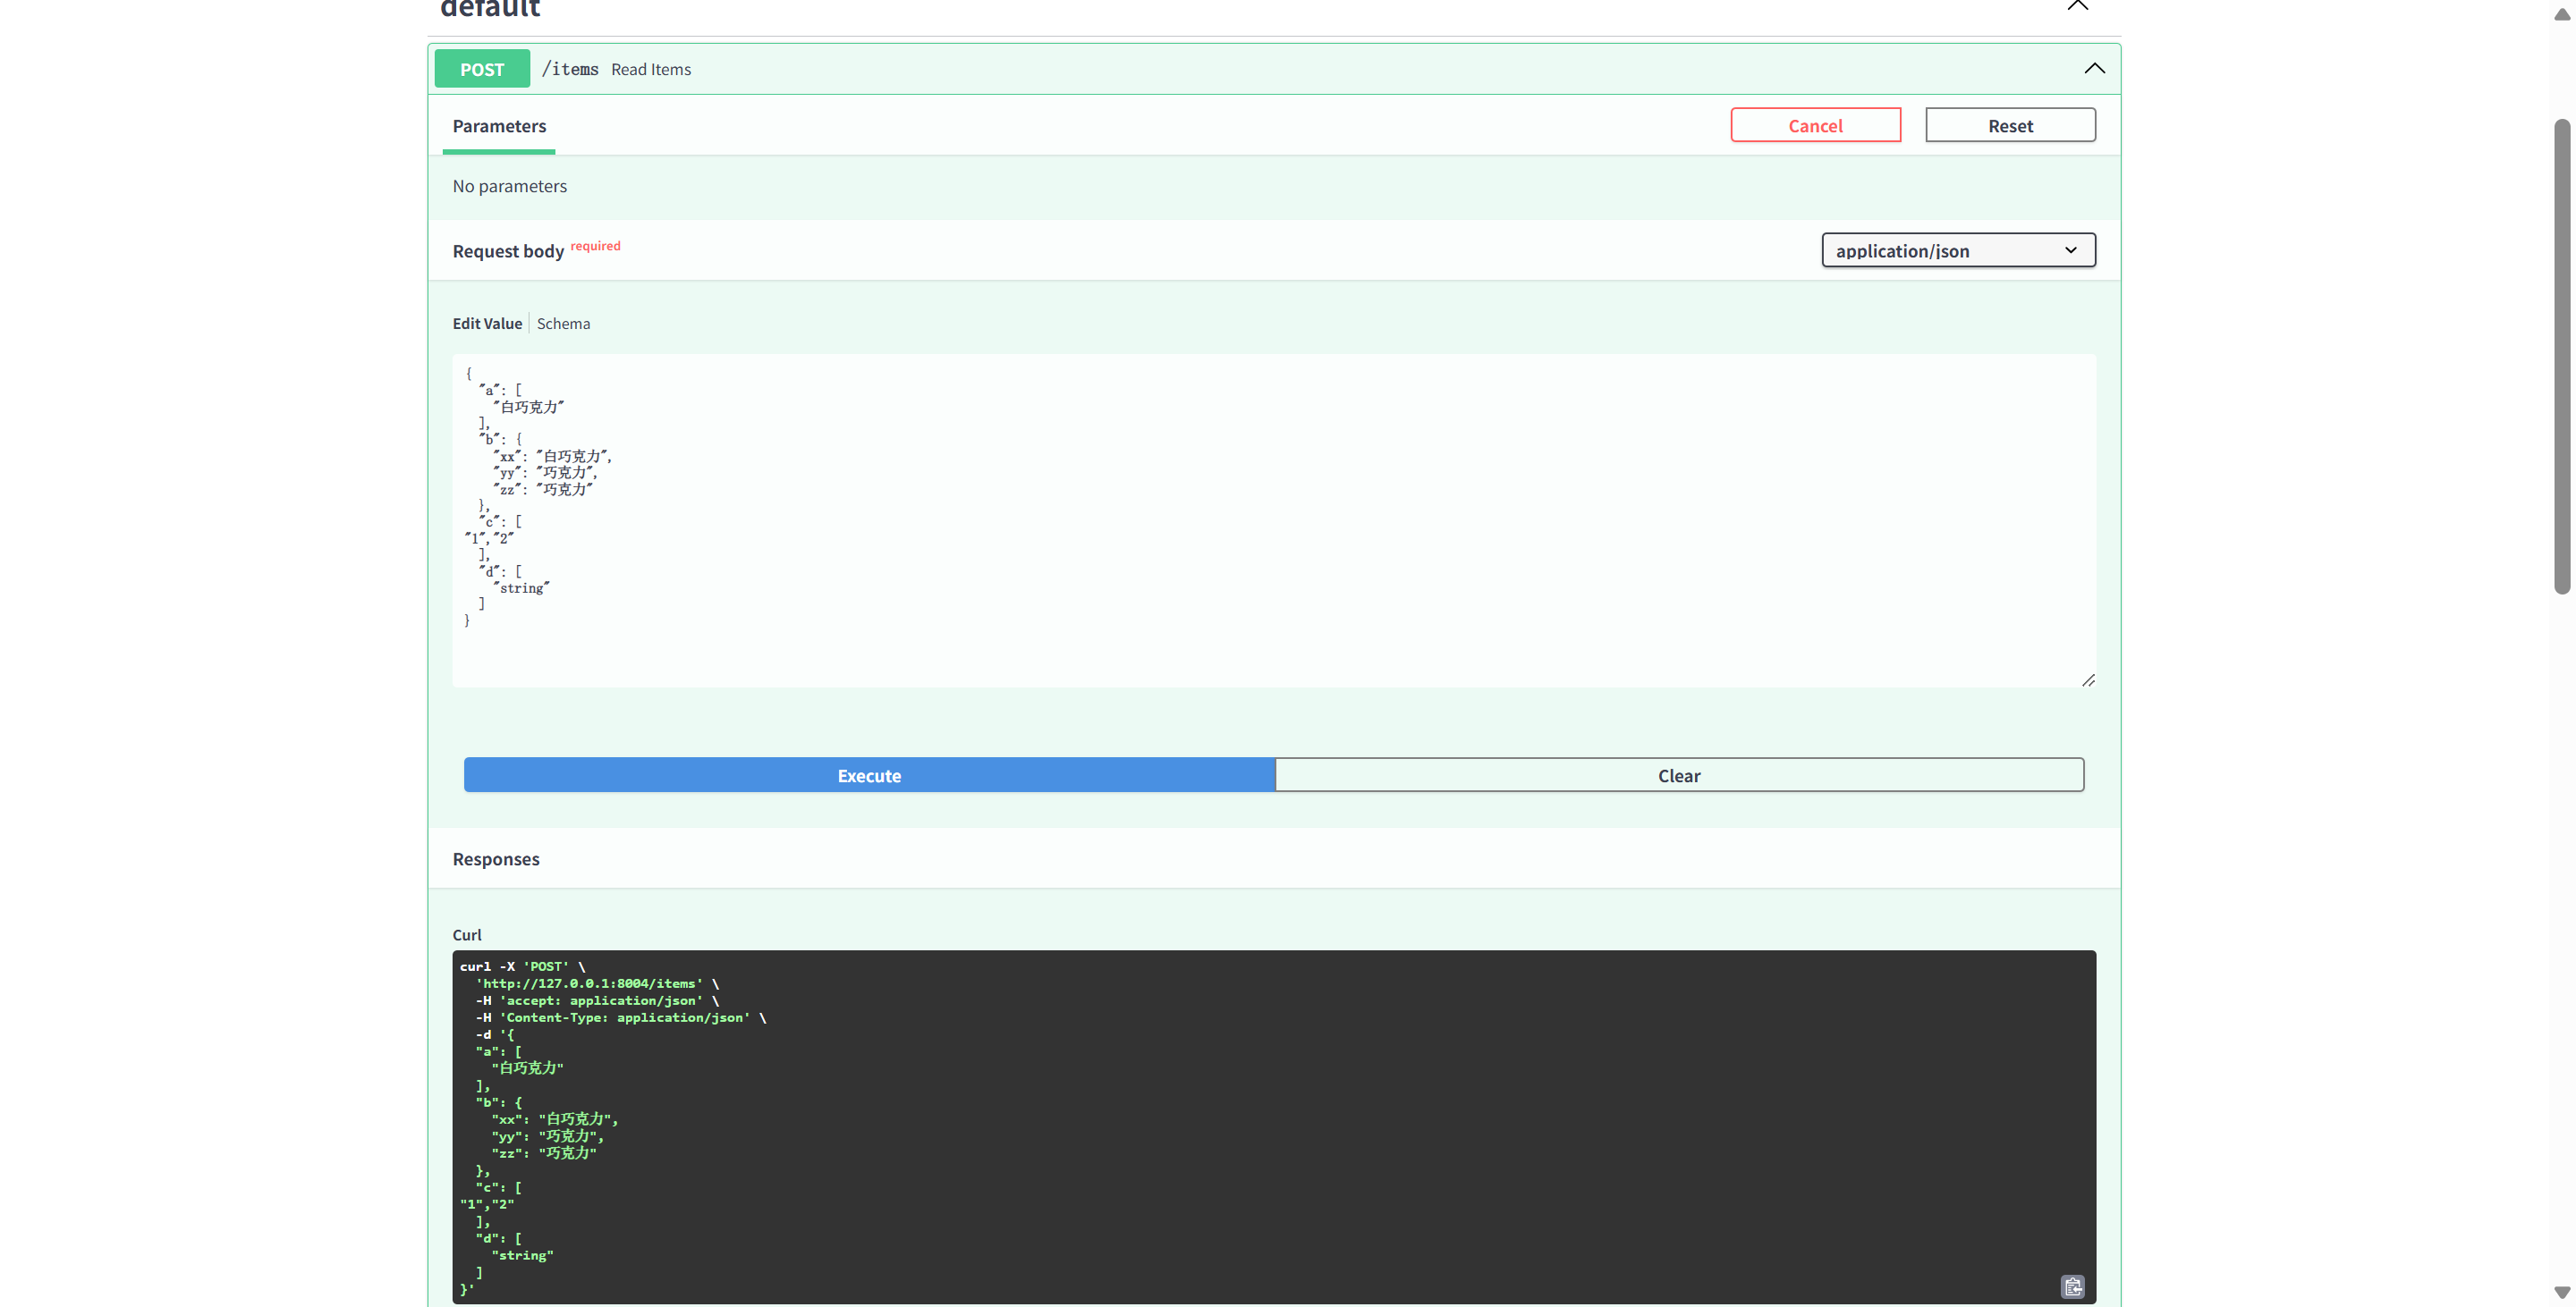
Task: Click the scrollbar up arrow
Action: tap(2561, 14)
